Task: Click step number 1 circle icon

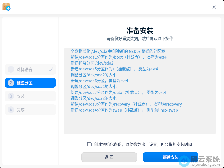Action: click(x=11, y=69)
